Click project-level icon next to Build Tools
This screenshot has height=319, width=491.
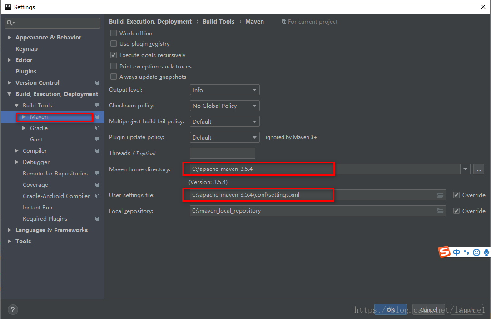coord(97,106)
